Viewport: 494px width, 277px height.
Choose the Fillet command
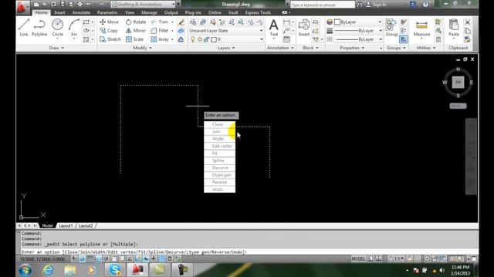(x=160, y=31)
